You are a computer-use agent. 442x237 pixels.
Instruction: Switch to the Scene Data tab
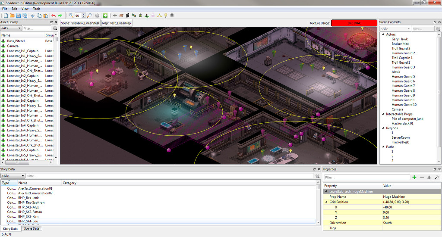(x=32, y=228)
